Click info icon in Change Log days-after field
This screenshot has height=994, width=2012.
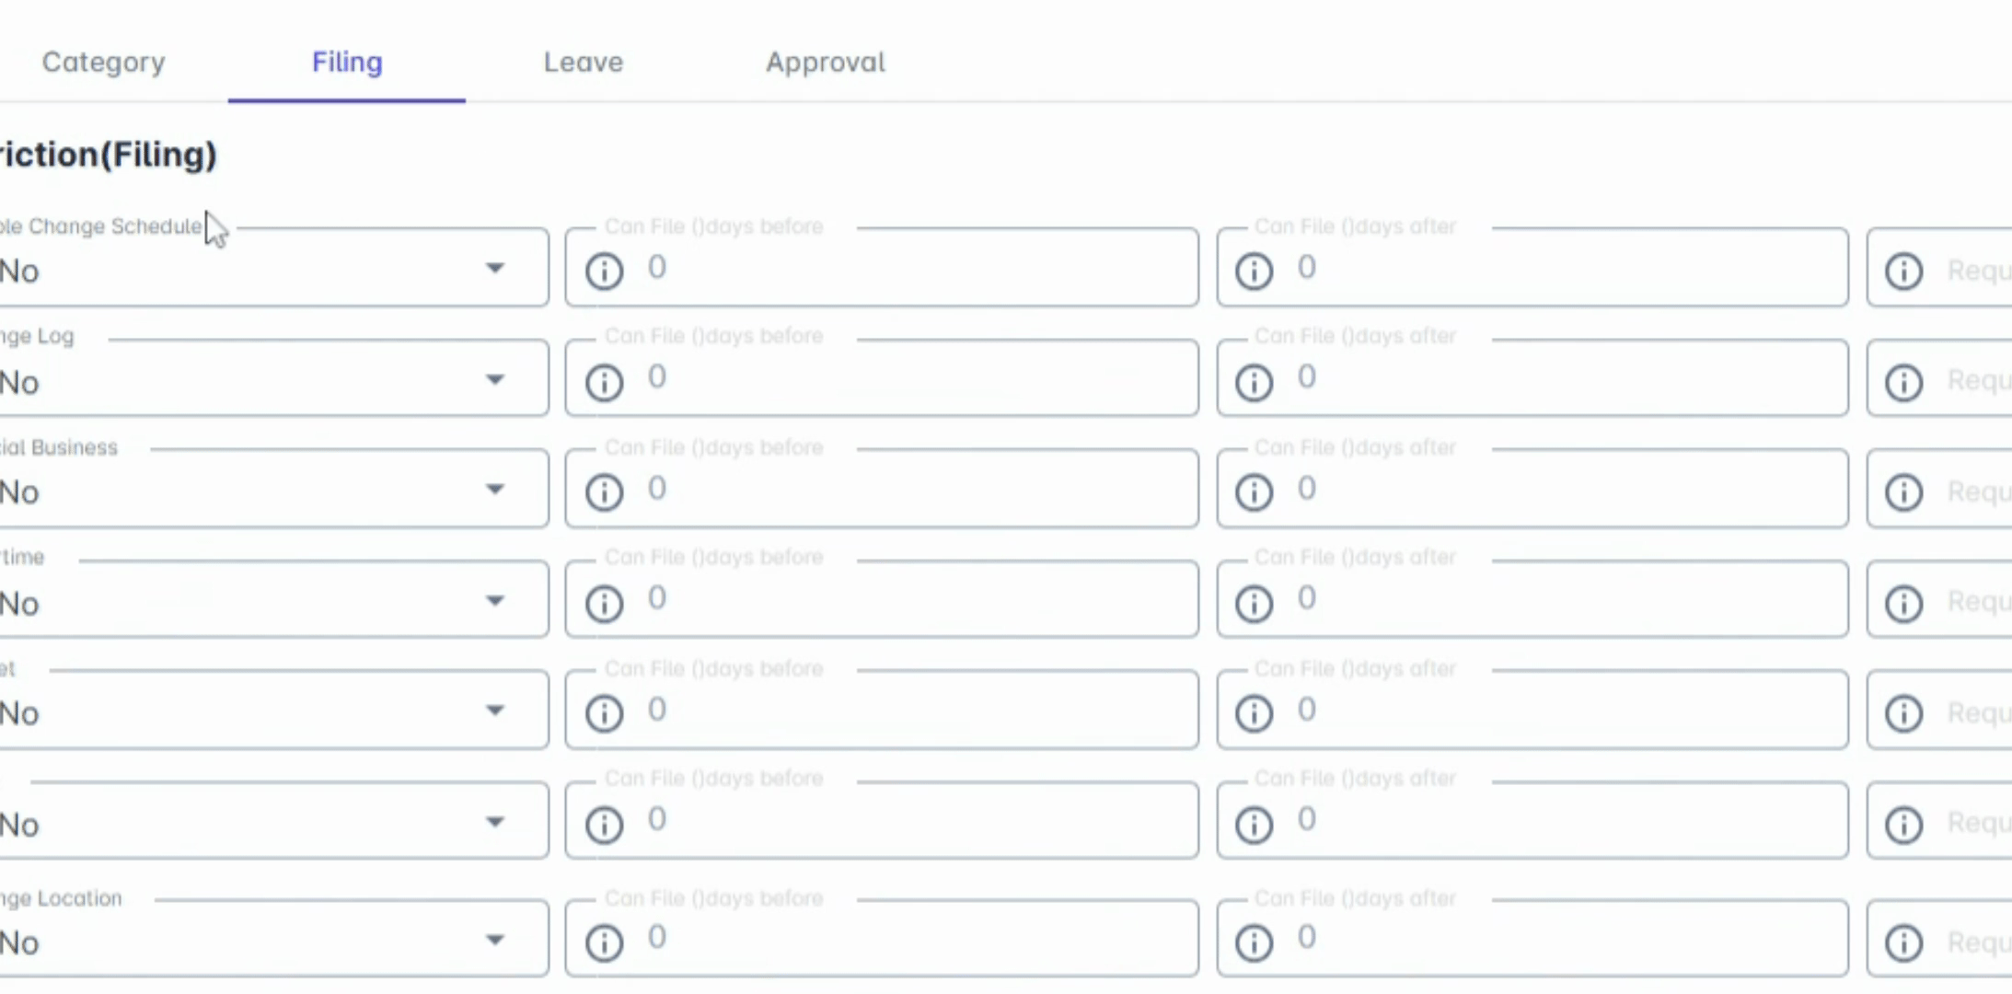1254,382
